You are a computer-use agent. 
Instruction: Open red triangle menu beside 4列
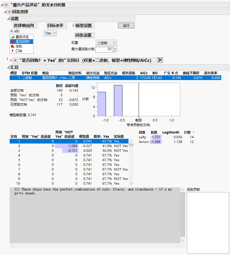coord(12,31)
